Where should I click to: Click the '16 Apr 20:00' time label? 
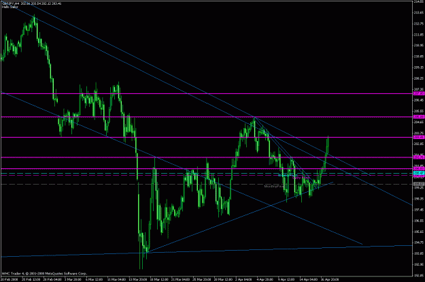(x=330, y=279)
